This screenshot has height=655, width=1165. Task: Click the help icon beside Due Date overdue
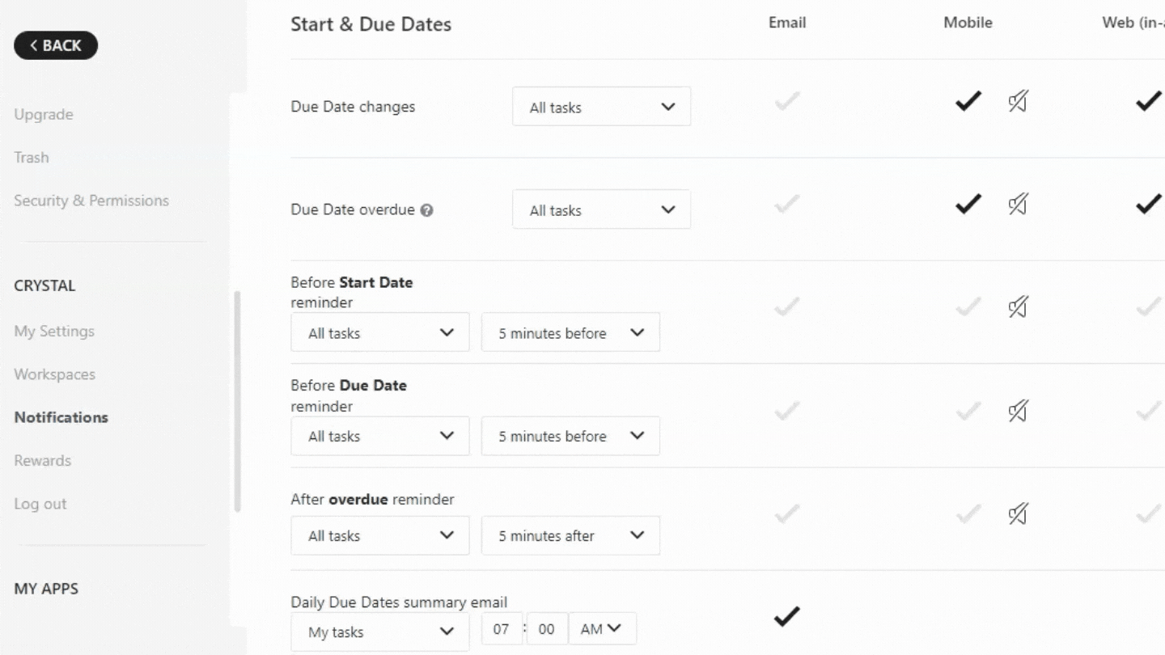(427, 210)
